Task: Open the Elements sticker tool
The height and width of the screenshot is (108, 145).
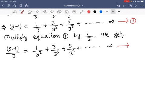Action: (x=60, y=12)
